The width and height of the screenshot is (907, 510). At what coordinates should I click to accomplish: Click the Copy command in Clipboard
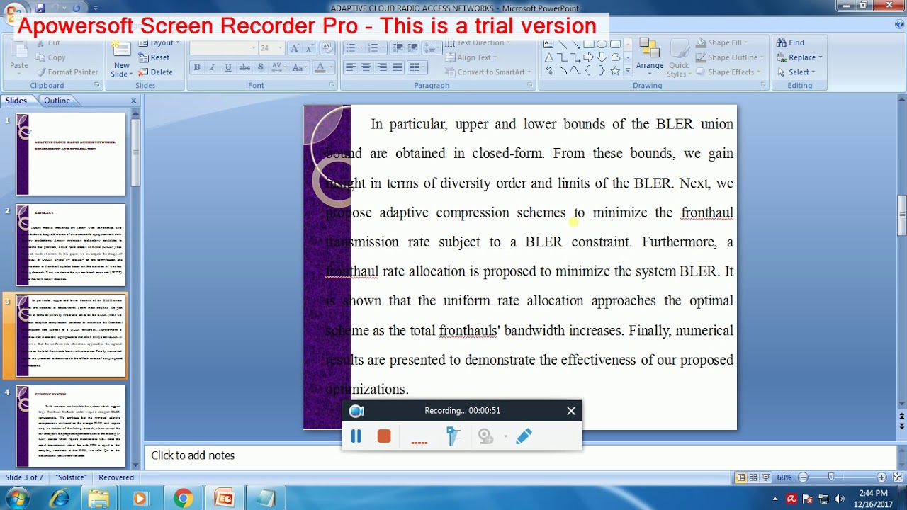50,57
